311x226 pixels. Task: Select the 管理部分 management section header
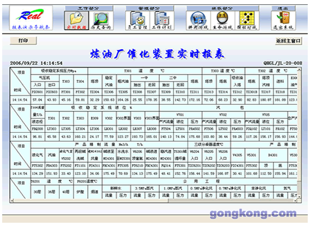point(149,8)
